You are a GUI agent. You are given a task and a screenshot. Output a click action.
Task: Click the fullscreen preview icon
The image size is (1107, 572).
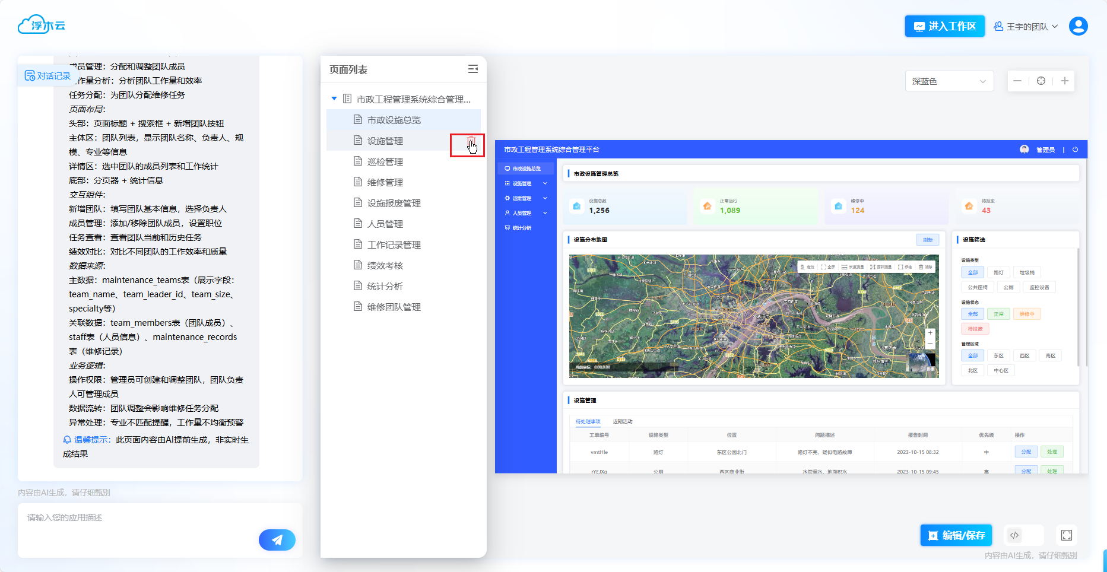point(1066,535)
